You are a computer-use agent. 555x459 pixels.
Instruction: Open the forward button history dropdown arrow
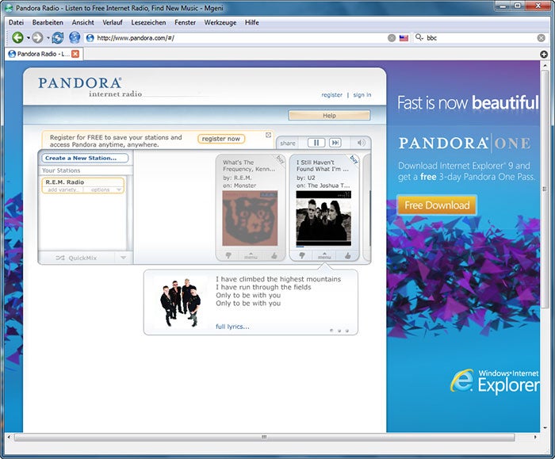click(x=48, y=37)
